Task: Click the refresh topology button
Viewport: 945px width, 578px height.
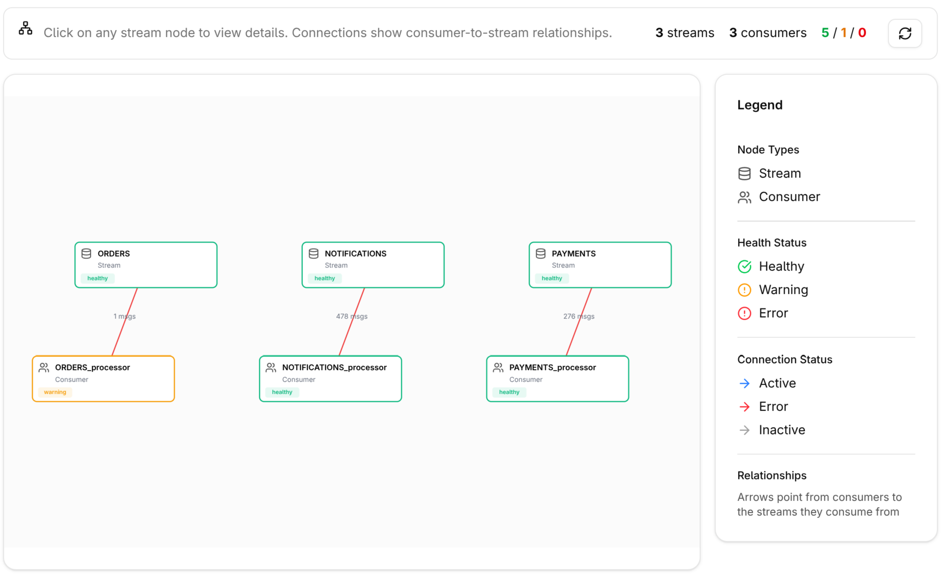Action: click(x=904, y=33)
